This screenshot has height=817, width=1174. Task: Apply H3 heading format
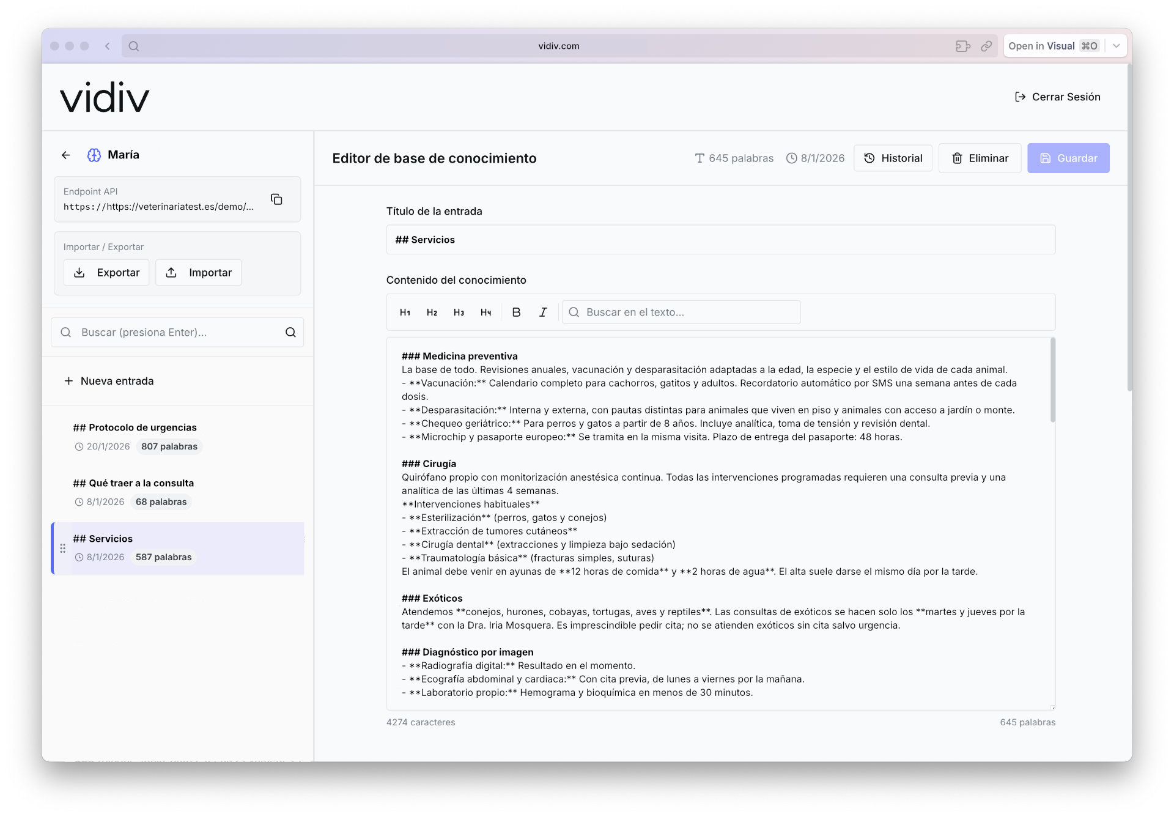[x=459, y=312]
